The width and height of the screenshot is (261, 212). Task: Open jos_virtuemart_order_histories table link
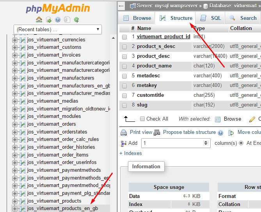click(61, 147)
